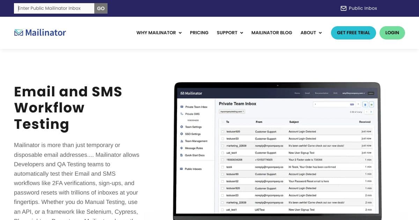Screen dimensions: 419x220
Task: Select the Private Team Inbox envelope icon
Action: [x=182, y=106]
